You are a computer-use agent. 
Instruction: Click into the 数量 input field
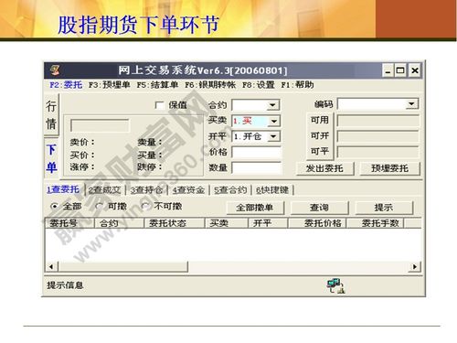tap(257, 167)
